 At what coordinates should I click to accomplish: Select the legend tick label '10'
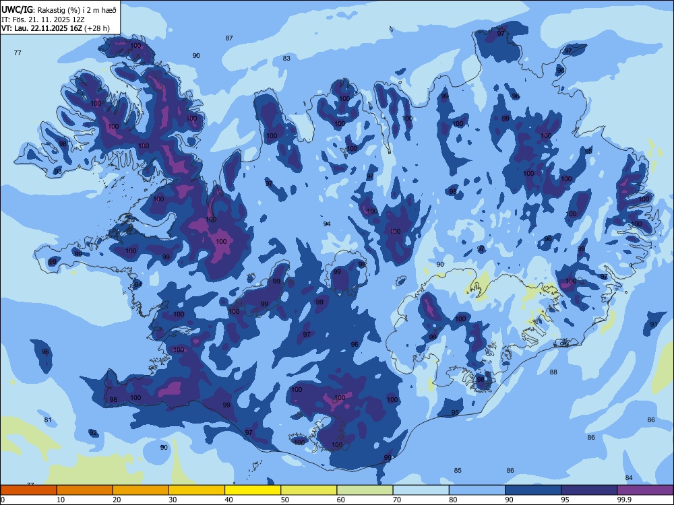point(61,500)
